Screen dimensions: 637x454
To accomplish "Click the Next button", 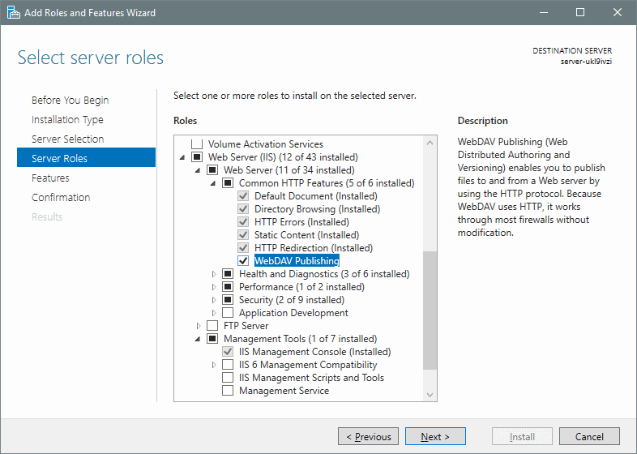I will 435,437.
